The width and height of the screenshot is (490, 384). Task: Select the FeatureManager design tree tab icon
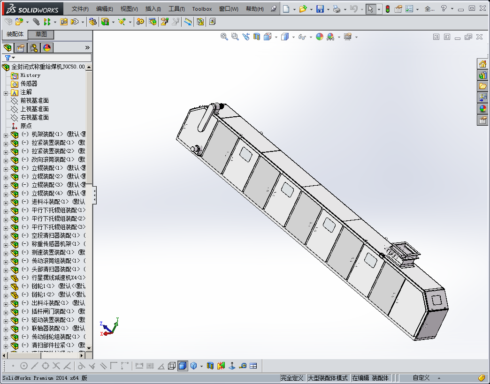pos(8,48)
